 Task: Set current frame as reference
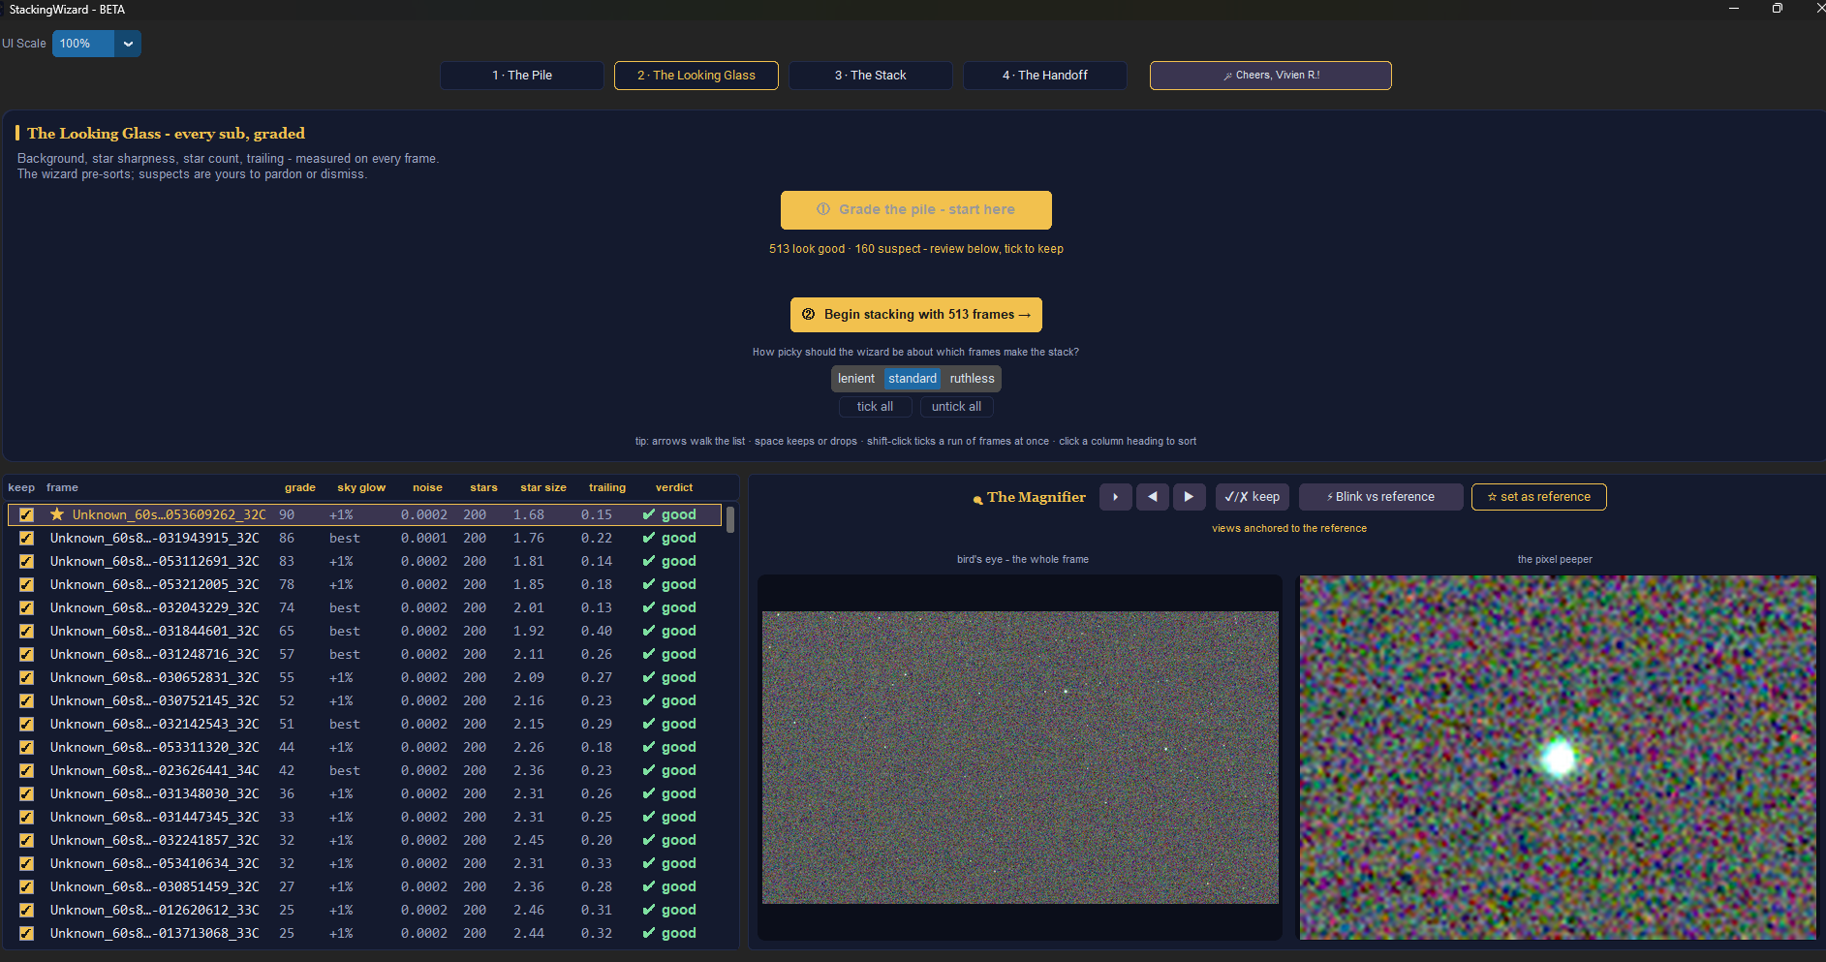(1538, 497)
